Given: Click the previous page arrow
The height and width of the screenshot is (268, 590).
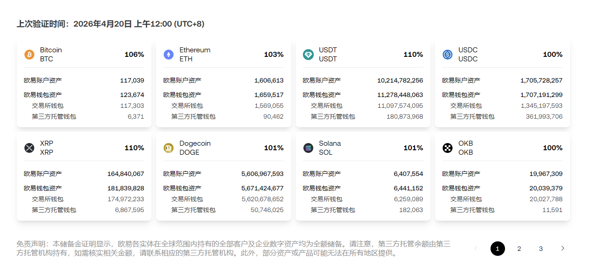Looking at the screenshot, I should (x=476, y=248).
